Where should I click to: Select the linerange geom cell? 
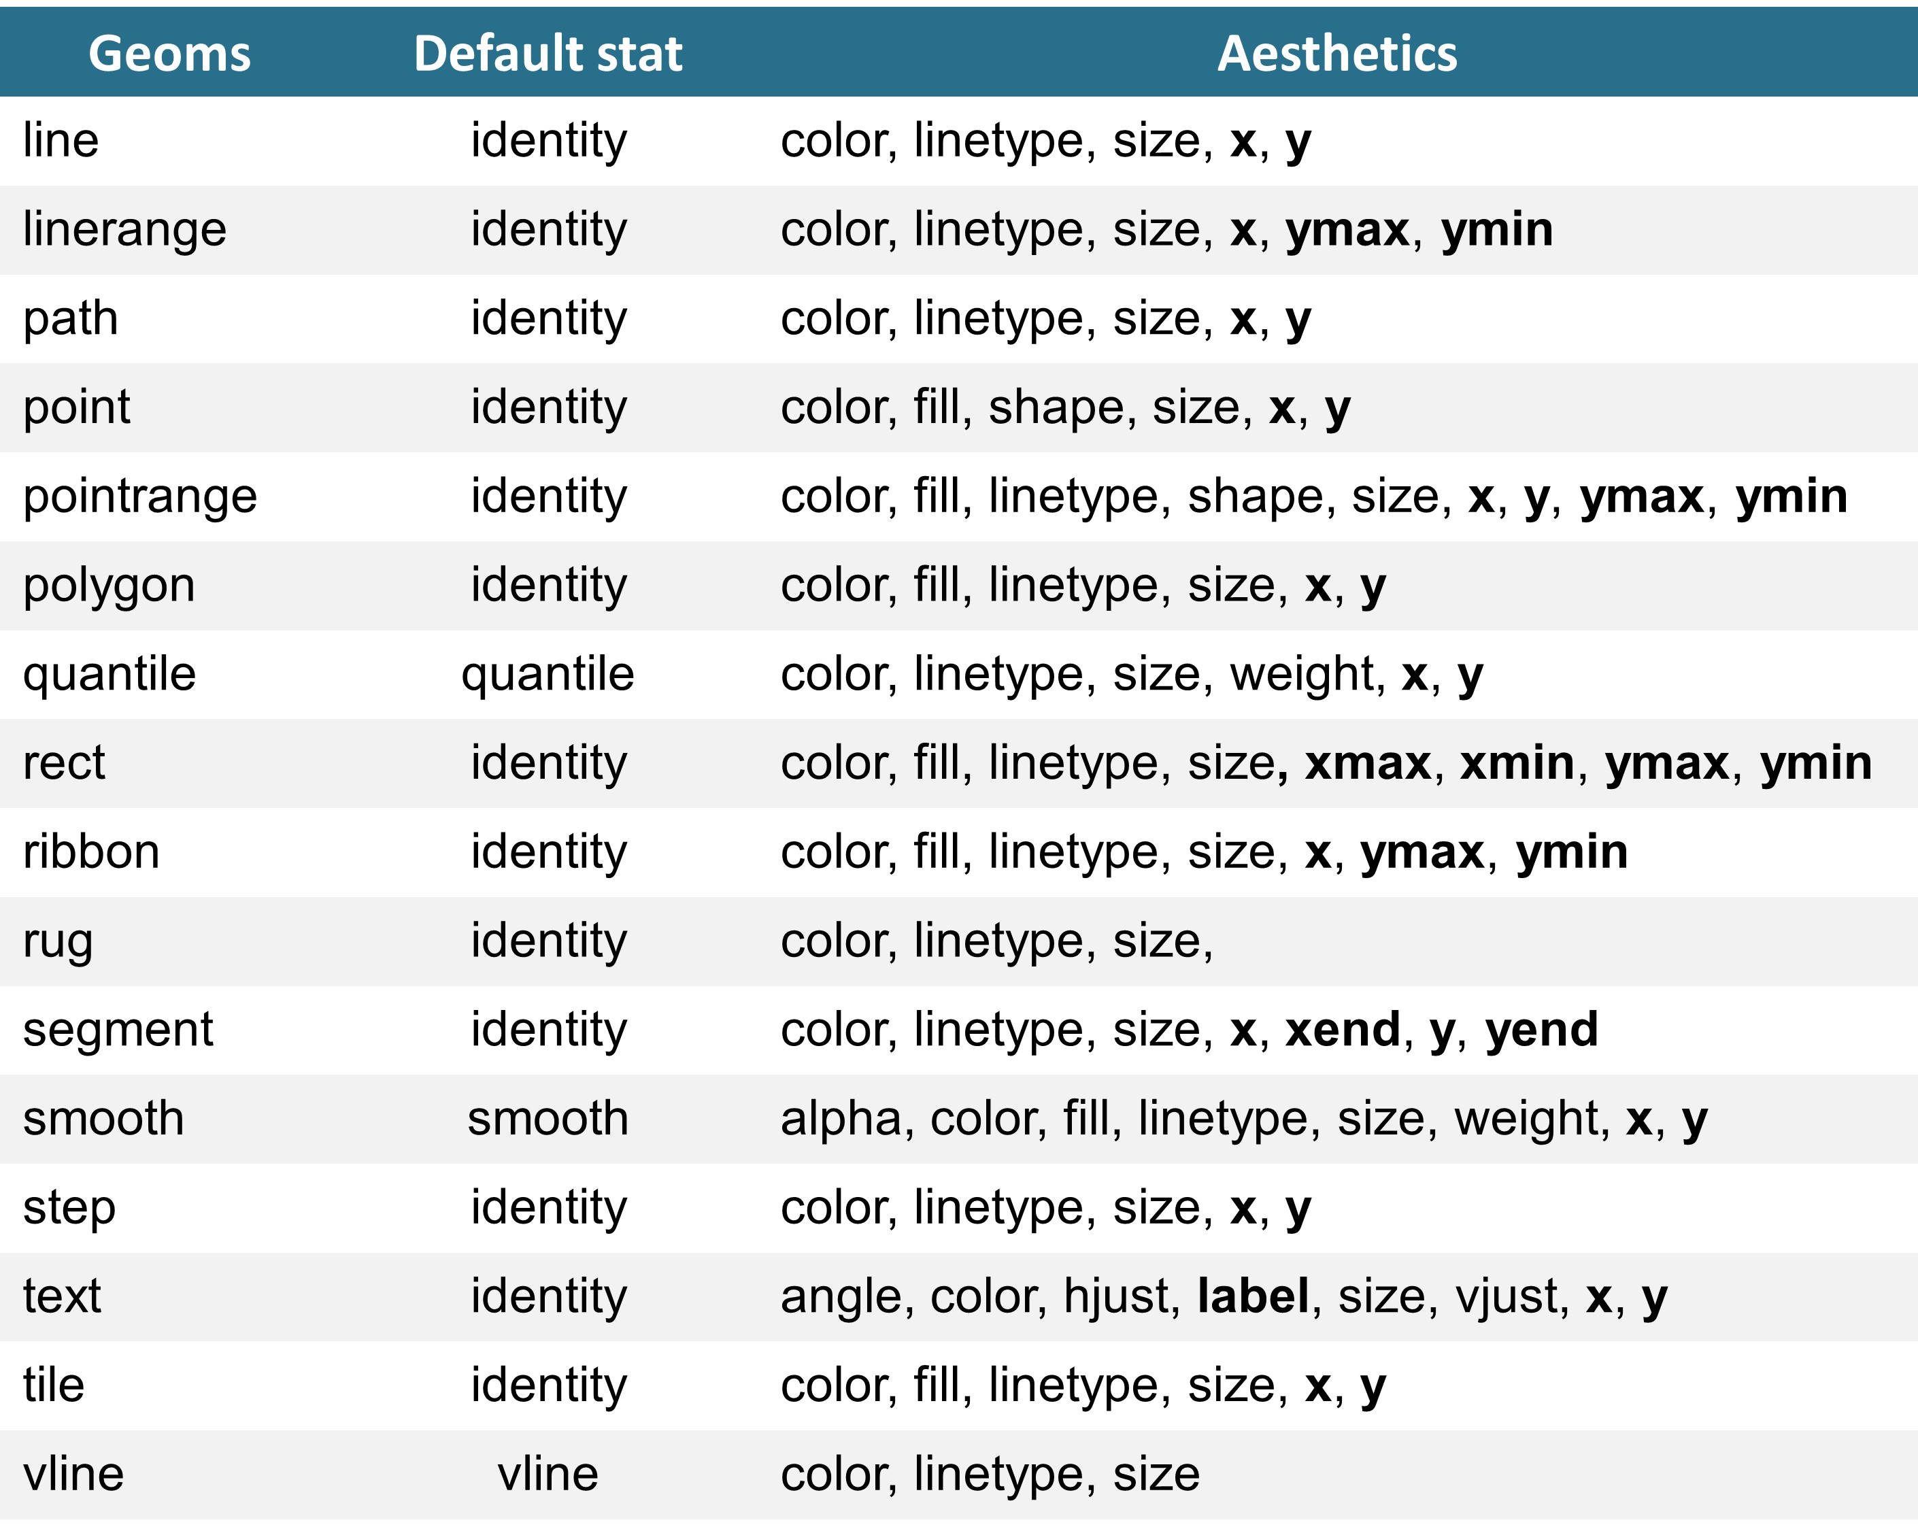click(x=124, y=229)
